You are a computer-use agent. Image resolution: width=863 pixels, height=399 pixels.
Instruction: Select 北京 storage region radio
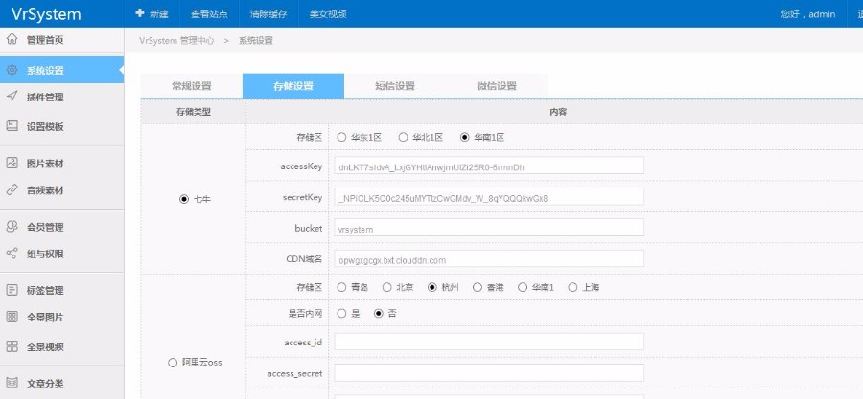click(x=387, y=287)
